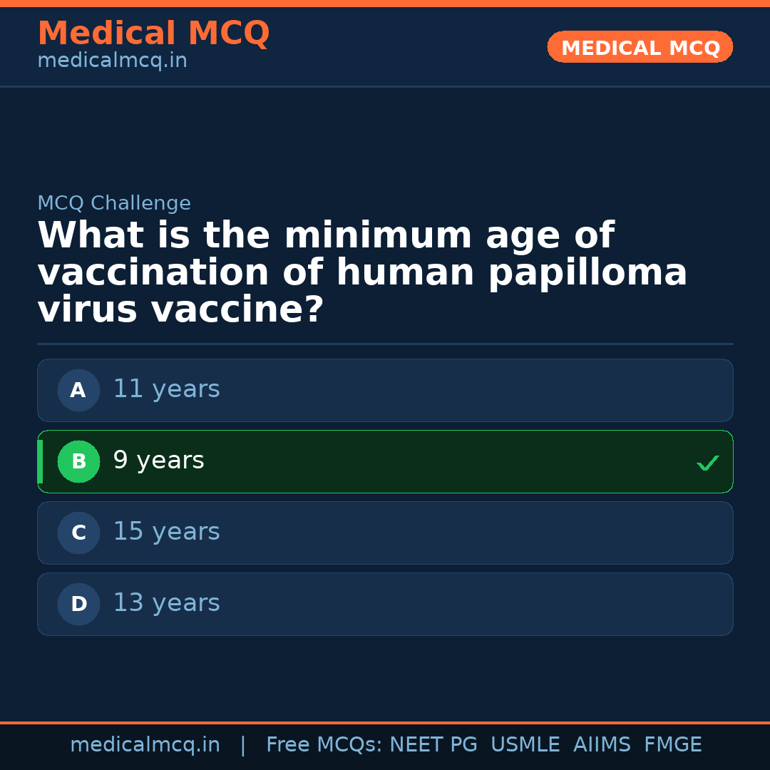Open the medicalmcq.in link in the header

(x=112, y=61)
